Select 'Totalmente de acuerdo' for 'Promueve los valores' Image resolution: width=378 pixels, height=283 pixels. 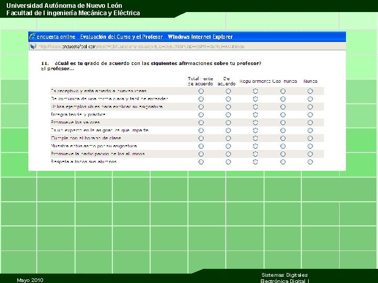(201, 123)
